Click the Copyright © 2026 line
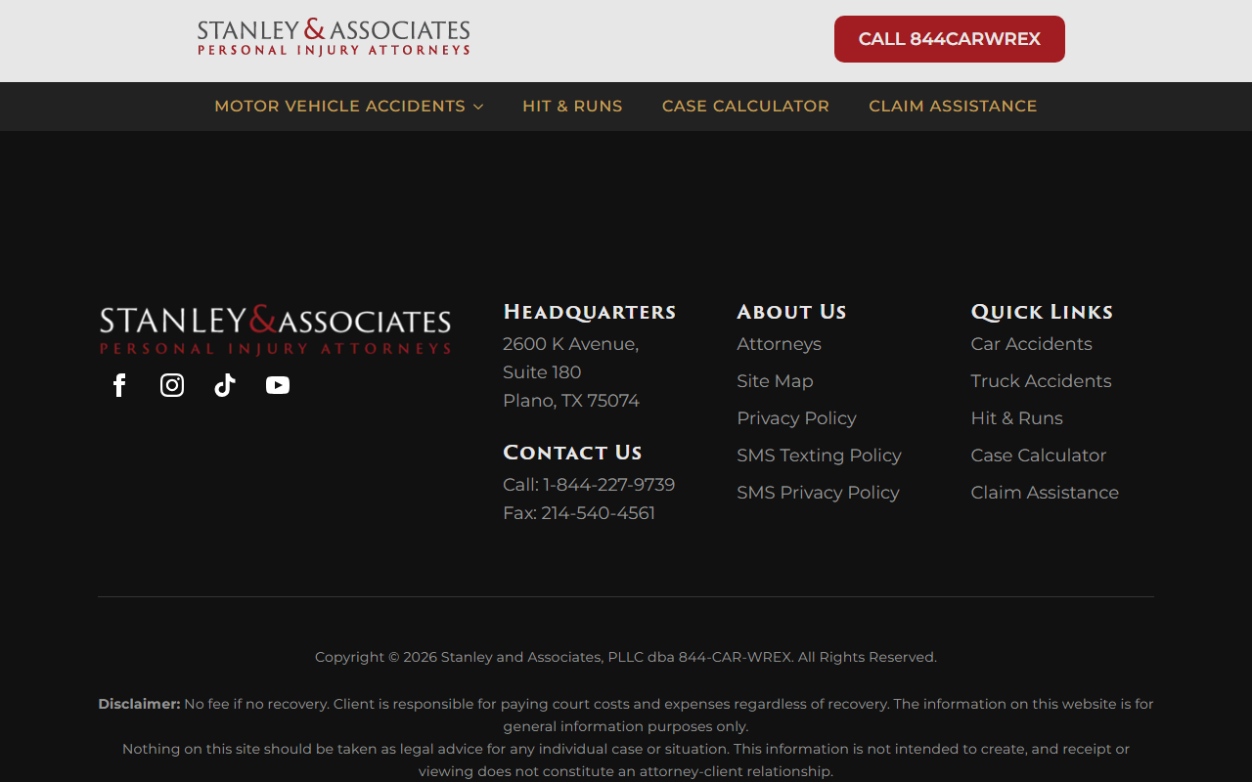This screenshot has width=1252, height=782. pos(626,657)
